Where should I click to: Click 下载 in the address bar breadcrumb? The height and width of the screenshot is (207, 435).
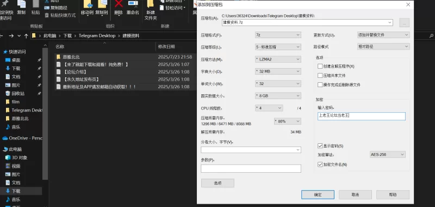click(x=67, y=36)
